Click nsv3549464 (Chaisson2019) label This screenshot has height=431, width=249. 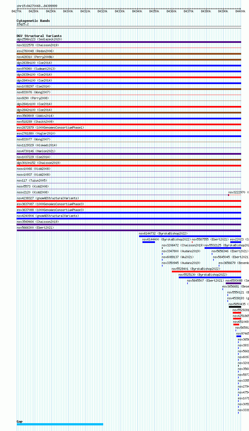[38, 222]
